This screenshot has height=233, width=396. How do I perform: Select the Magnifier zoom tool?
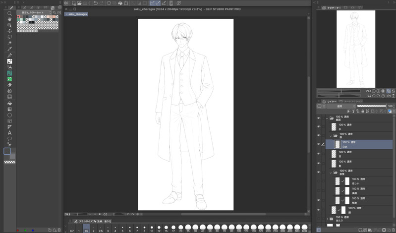9,13
